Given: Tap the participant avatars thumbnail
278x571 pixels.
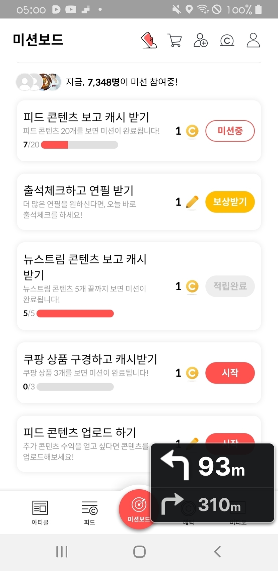Looking at the screenshot, I should 39,82.
